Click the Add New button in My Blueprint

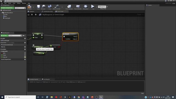click(x=4, y=35)
